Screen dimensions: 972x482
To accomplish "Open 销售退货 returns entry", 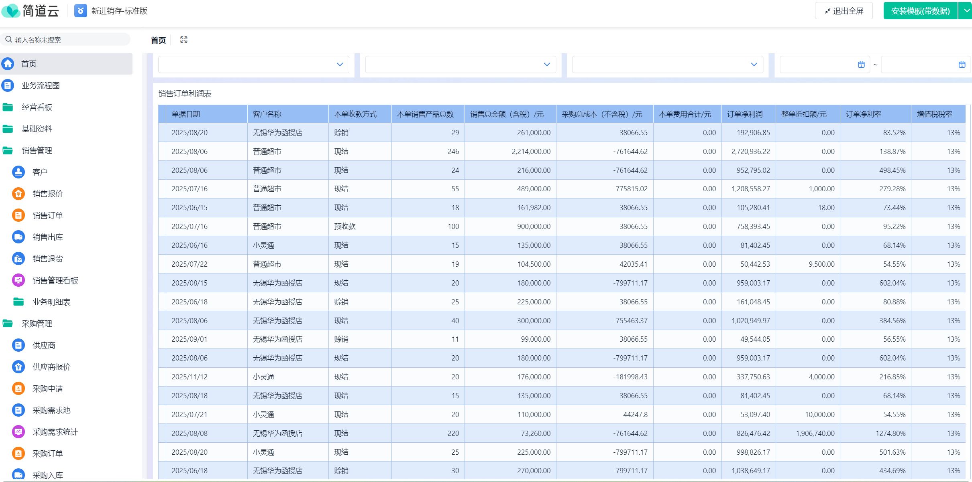I will [47, 259].
